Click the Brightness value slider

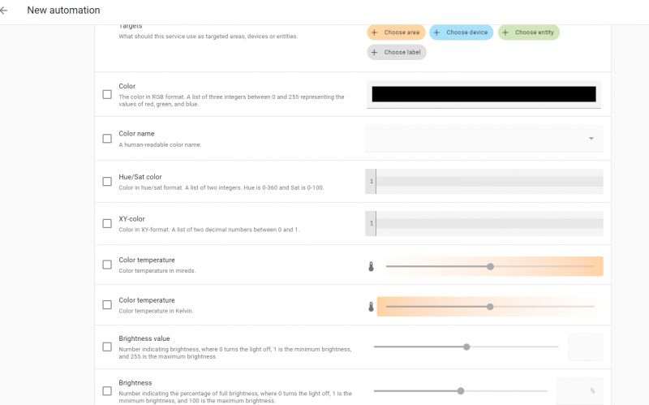click(x=466, y=347)
